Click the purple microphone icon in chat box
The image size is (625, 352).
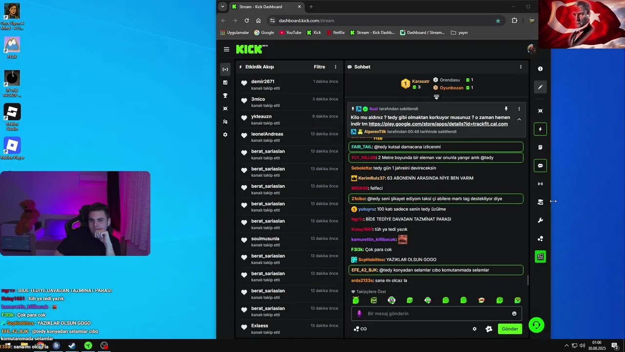pyautogui.click(x=359, y=313)
